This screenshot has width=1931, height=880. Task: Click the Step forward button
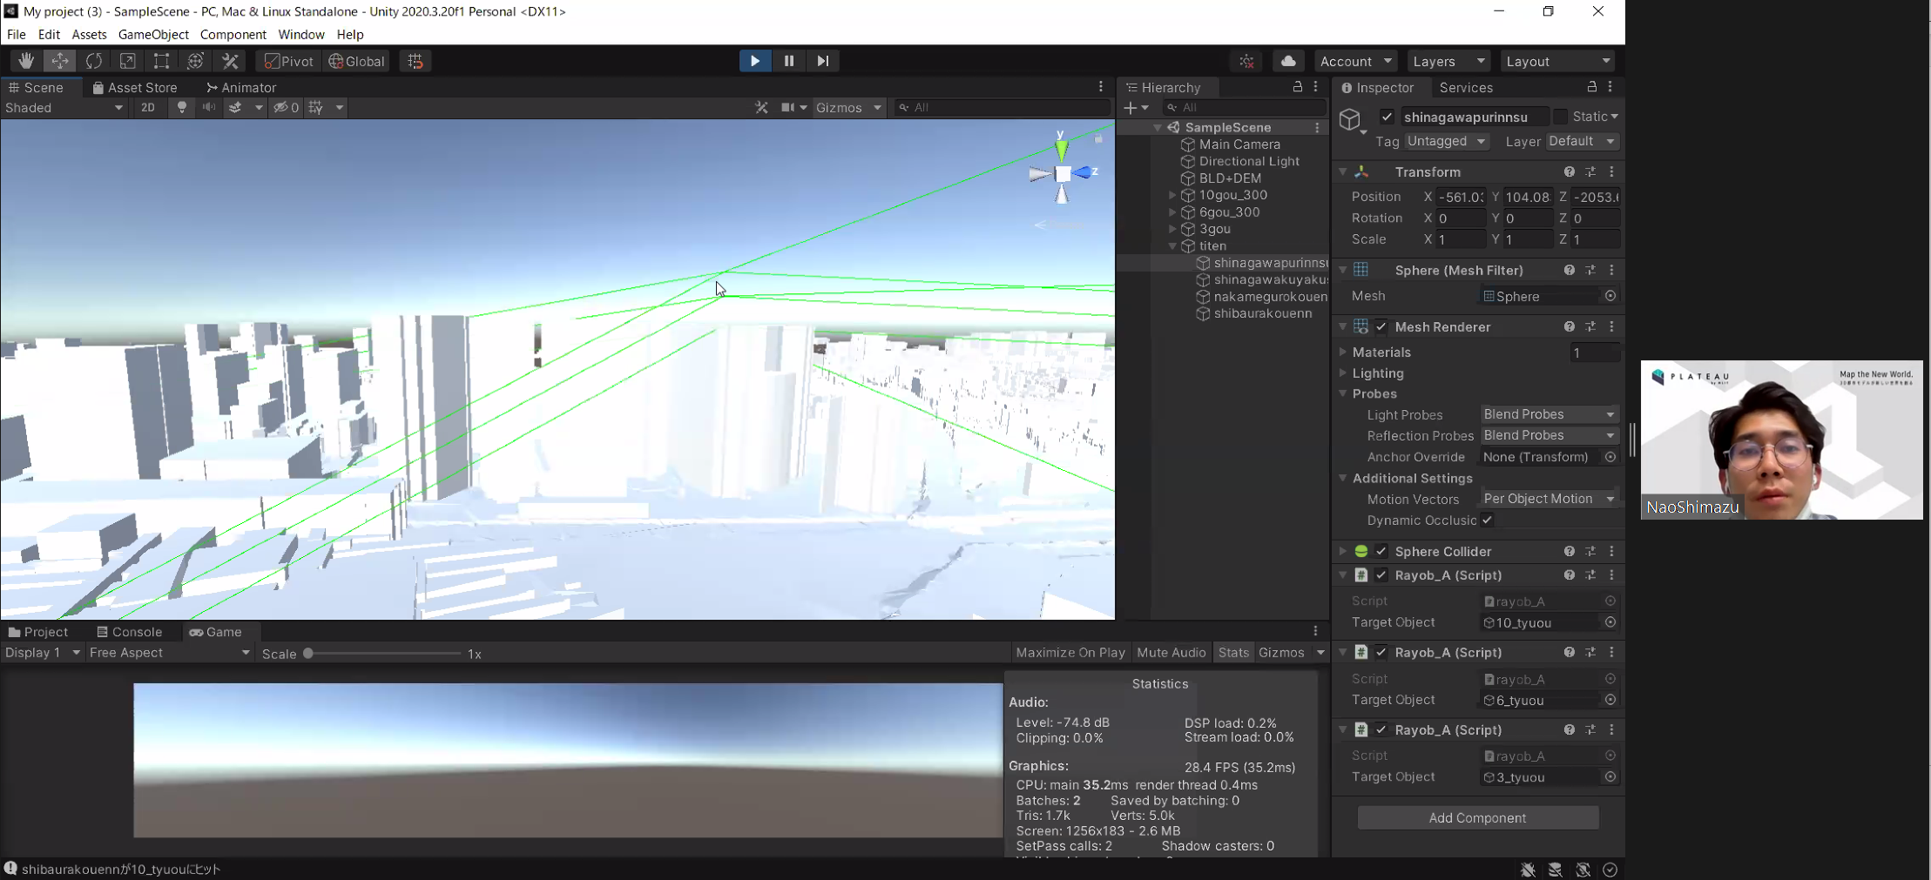(823, 61)
